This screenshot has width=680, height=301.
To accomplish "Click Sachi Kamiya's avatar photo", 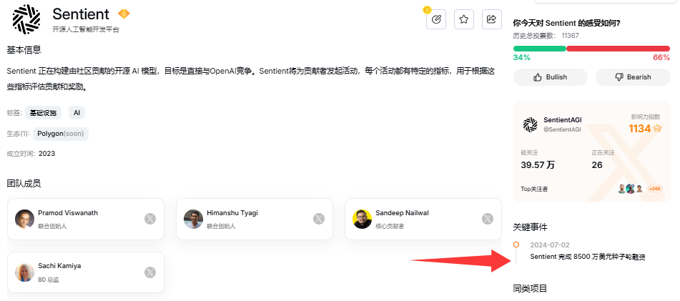I will pyautogui.click(x=24, y=272).
